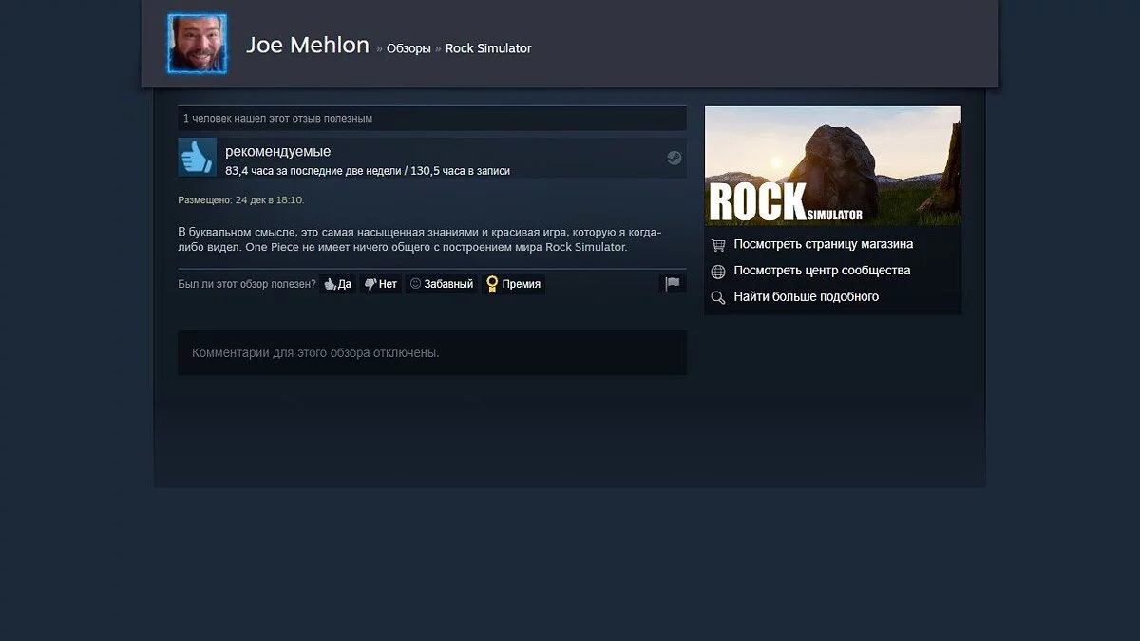1140x641 pixels.
Task: Open Joe Mehlon's avatar picture
Action: (198, 44)
